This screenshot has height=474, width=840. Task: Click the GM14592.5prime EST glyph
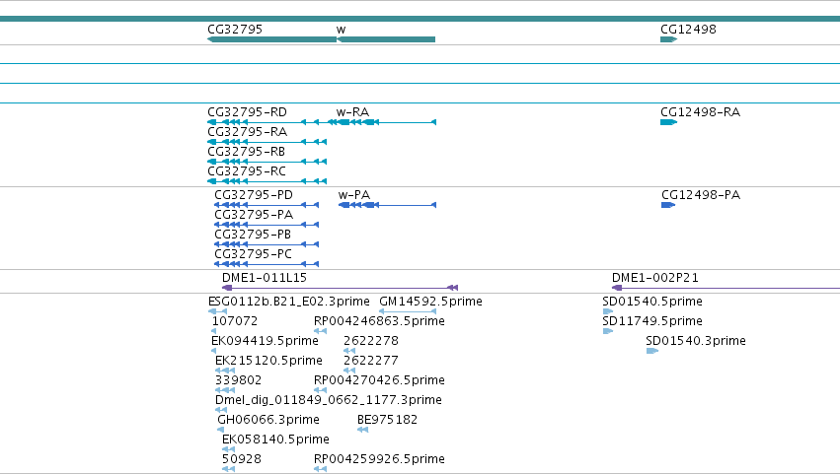click(x=408, y=311)
